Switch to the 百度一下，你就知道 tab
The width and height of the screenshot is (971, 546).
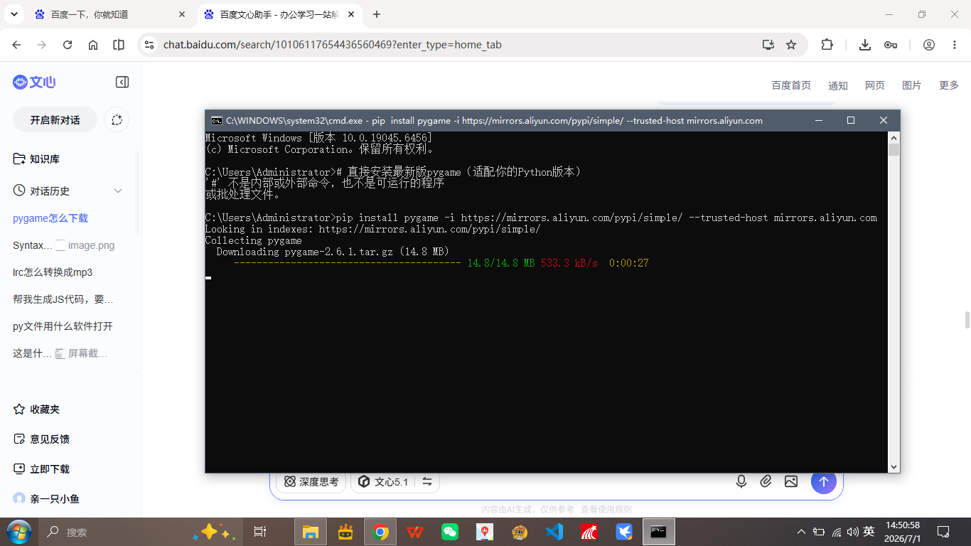(x=111, y=14)
